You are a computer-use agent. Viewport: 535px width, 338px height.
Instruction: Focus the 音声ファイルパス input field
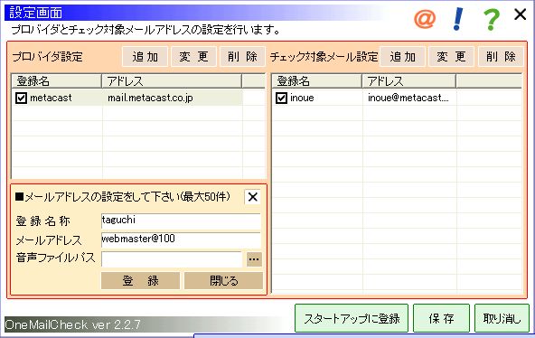tap(172, 259)
